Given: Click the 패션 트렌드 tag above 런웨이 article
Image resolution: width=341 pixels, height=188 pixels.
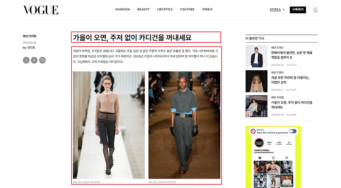Looking at the screenshot, I should pyautogui.click(x=278, y=48).
